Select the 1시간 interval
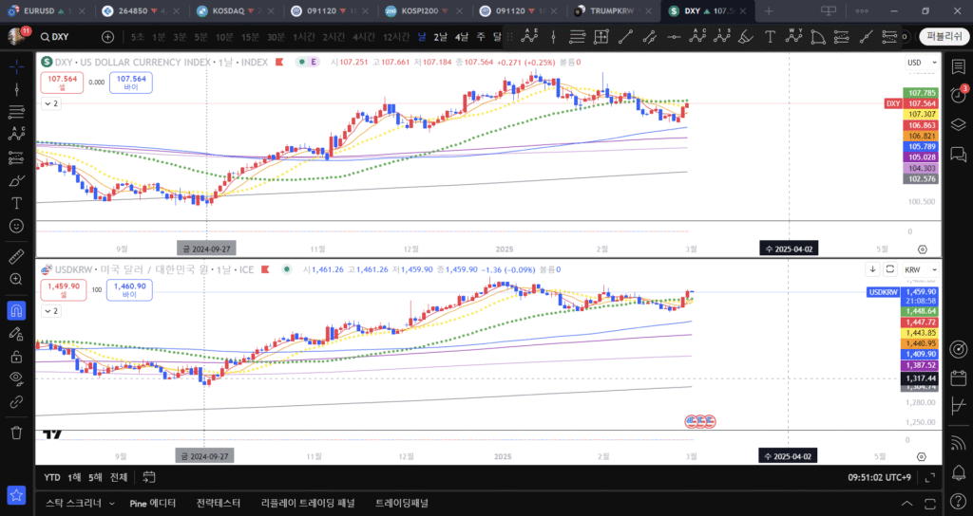Screen dimensions: 973x516 304,37
